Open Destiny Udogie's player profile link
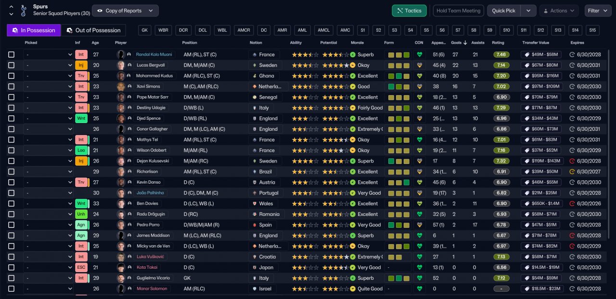616x299 pixels. click(x=150, y=108)
